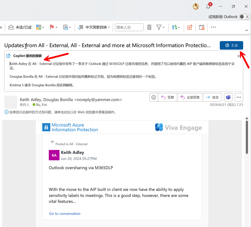Share message to Teams icon
This screenshot has height=227, width=251.
pyautogui.click(x=228, y=97)
